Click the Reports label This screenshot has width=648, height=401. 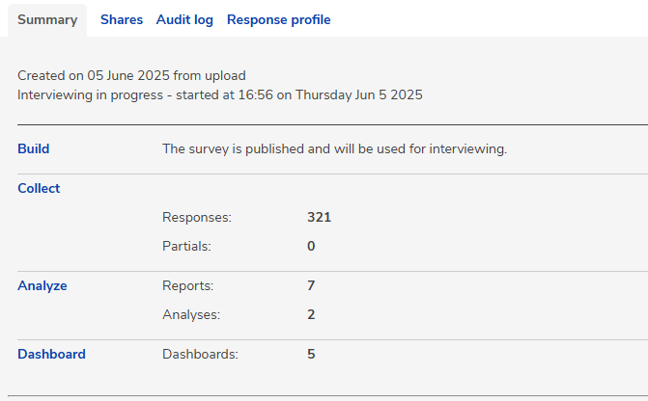pos(188,286)
